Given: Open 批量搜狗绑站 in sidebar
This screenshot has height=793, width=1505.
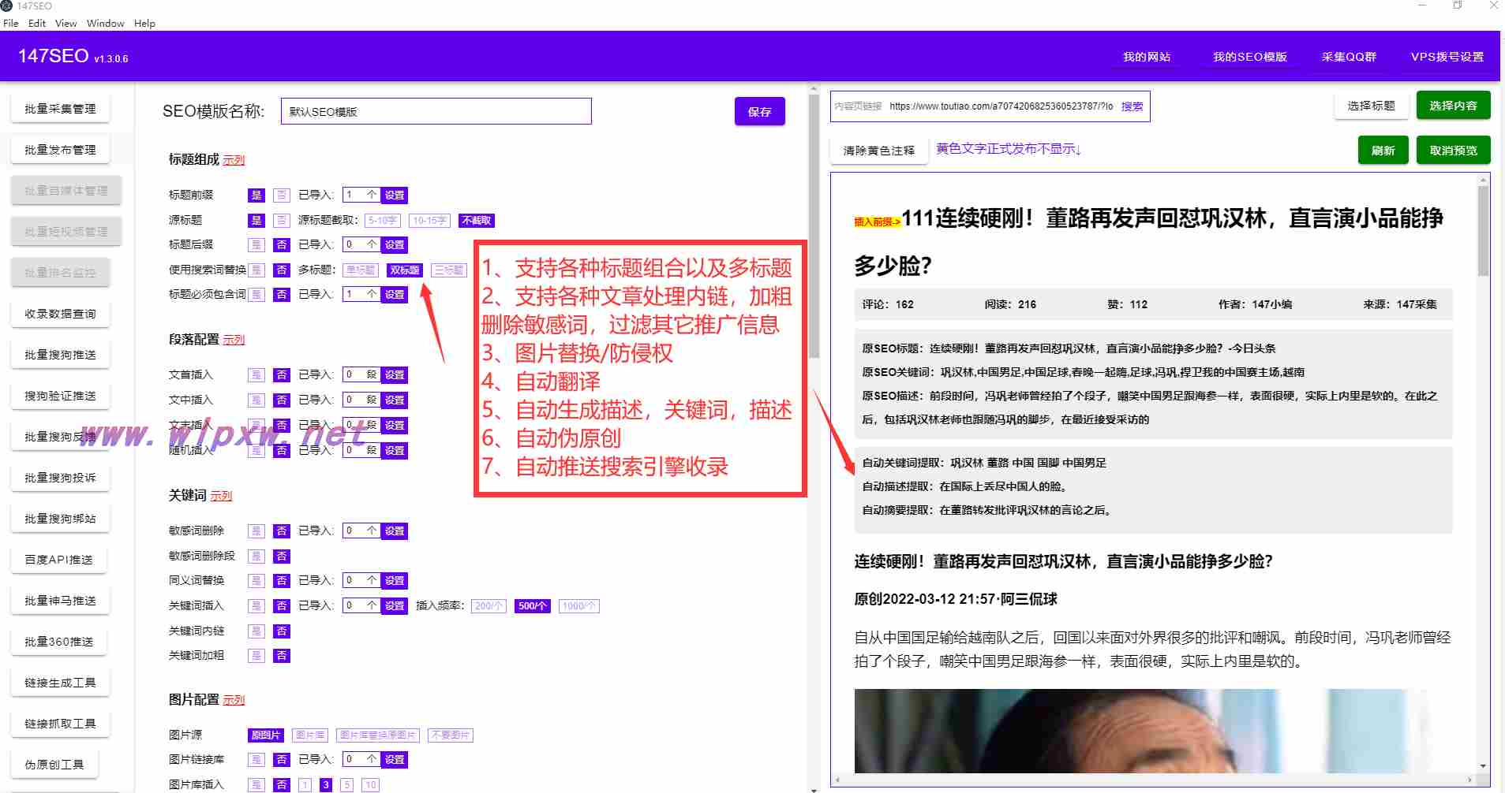Looking at the screenshot, I should [x=61, y=519].
